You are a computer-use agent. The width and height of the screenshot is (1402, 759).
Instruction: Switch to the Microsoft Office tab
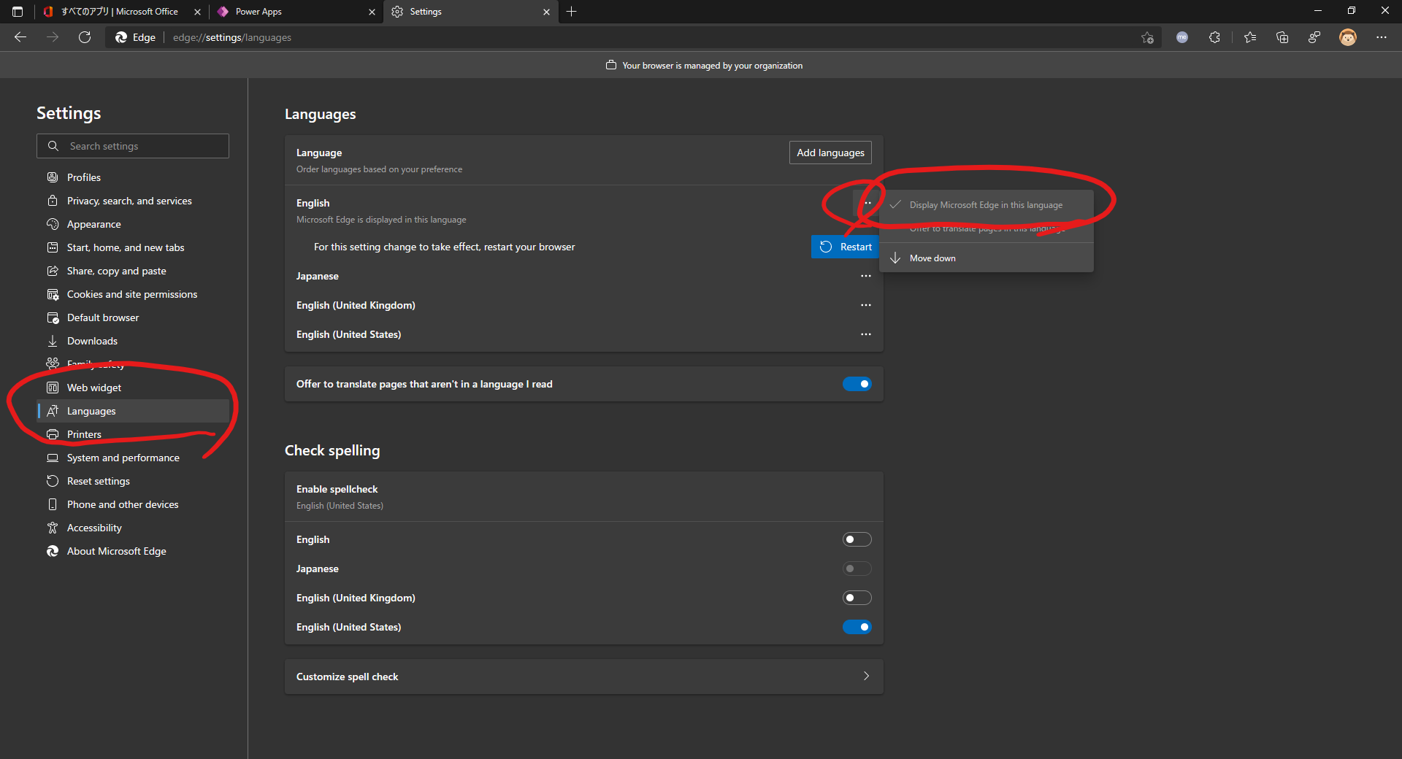[120, 12]
